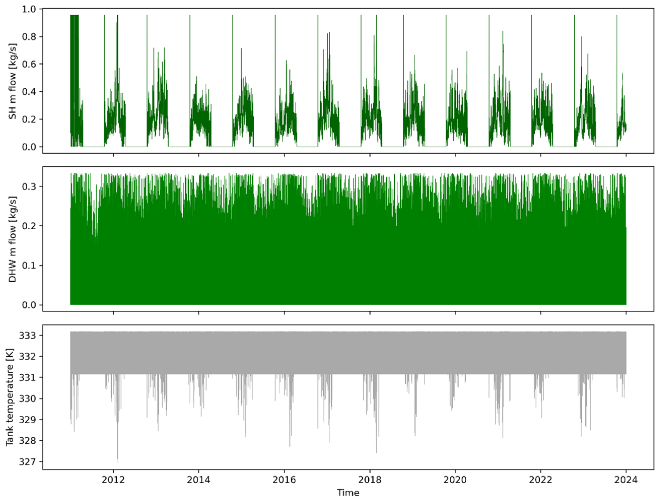Click the 'Tank temperature [K]' axis label
The image size is (660, 502).
point(10,397)
